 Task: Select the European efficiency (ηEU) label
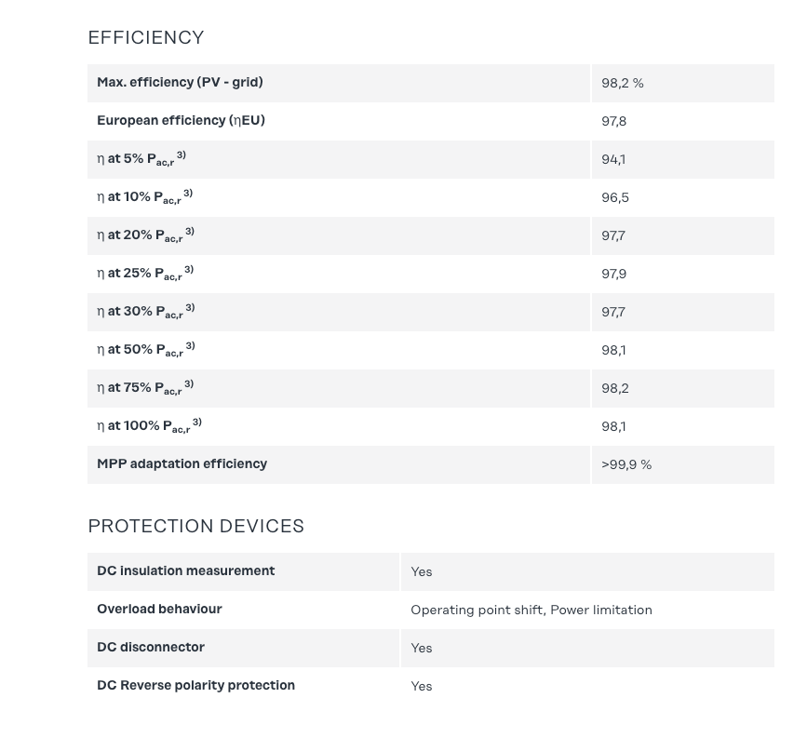tap(181, 120)
